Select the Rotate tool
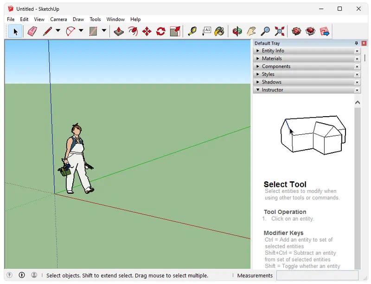The width and height of the screenshot is (371, 284). (x=161, y=32)
